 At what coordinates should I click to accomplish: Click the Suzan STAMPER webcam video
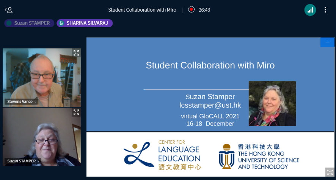pyautogui.click(x=42, y=137)
